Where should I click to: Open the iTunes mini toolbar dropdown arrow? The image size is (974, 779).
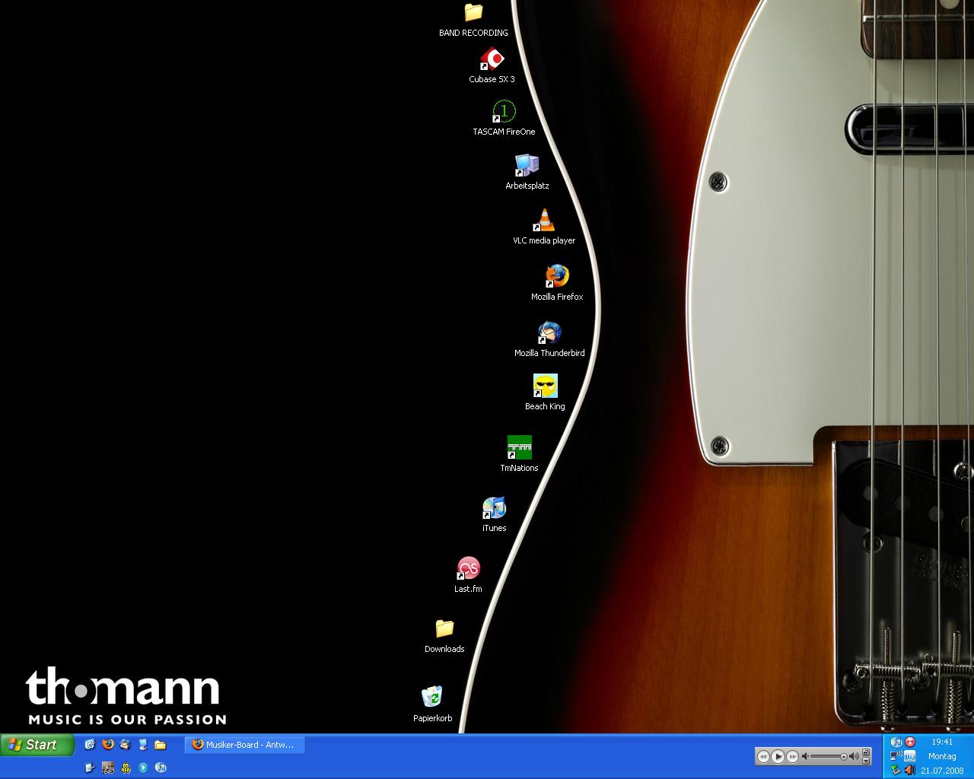866,761
